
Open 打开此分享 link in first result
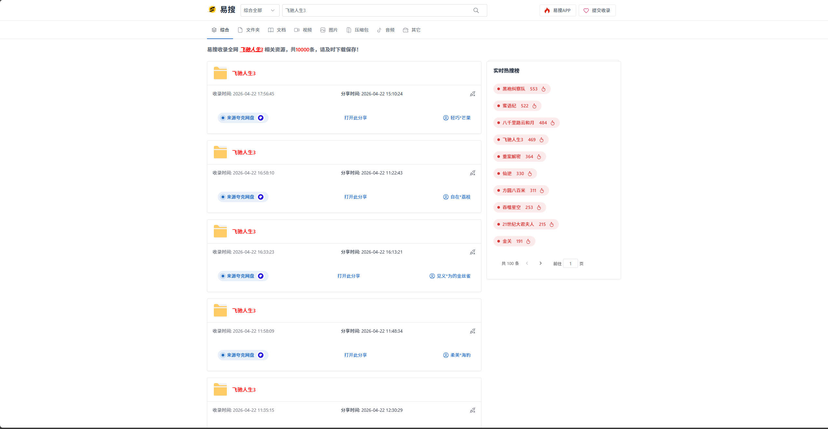click(355, 118)
